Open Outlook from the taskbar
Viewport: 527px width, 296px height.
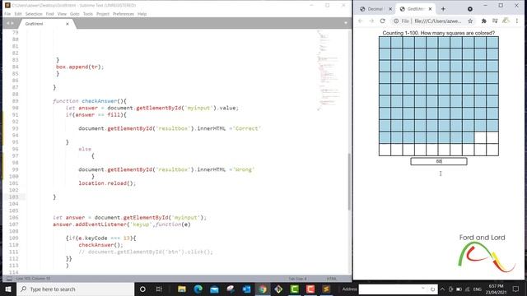point(246,289)
